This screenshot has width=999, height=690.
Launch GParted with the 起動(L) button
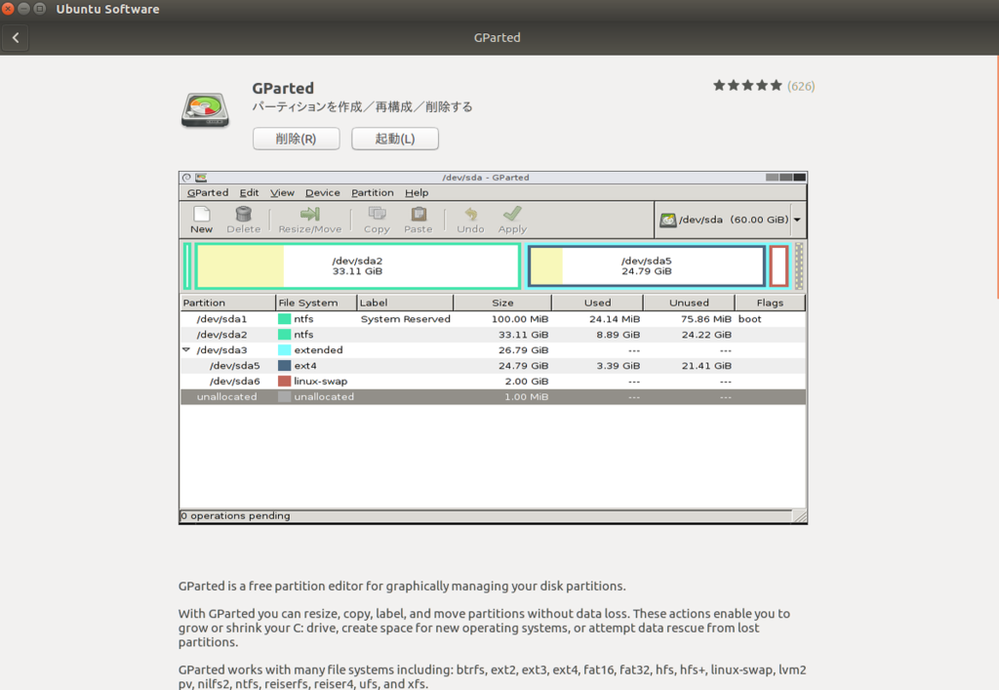[x=395, y=139]
